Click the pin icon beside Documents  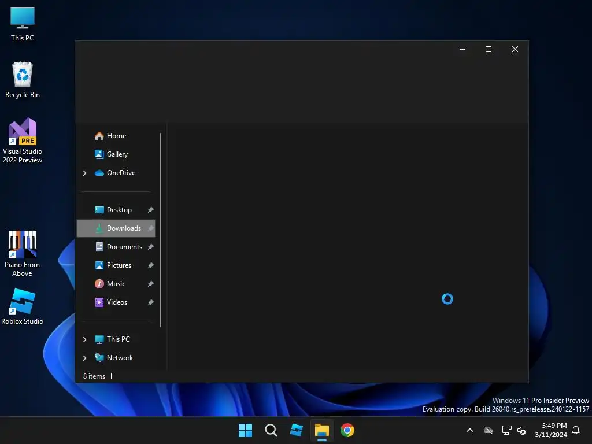pyautogui.click(x=151, y=247)
